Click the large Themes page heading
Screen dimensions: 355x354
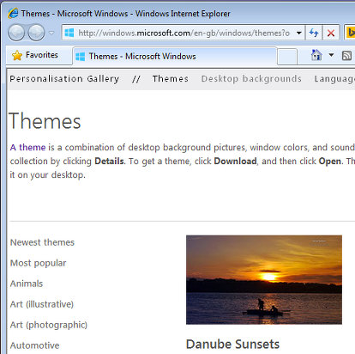(45, 121)
